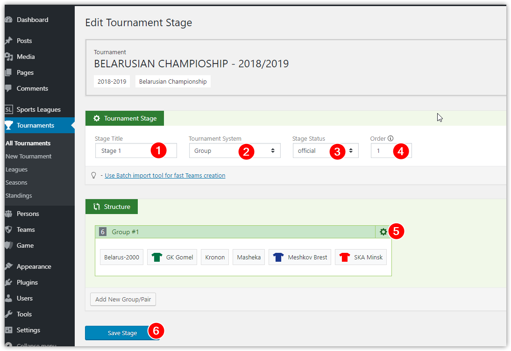
Task: Open the Tournament System dropdown
Action: [234, 150]
